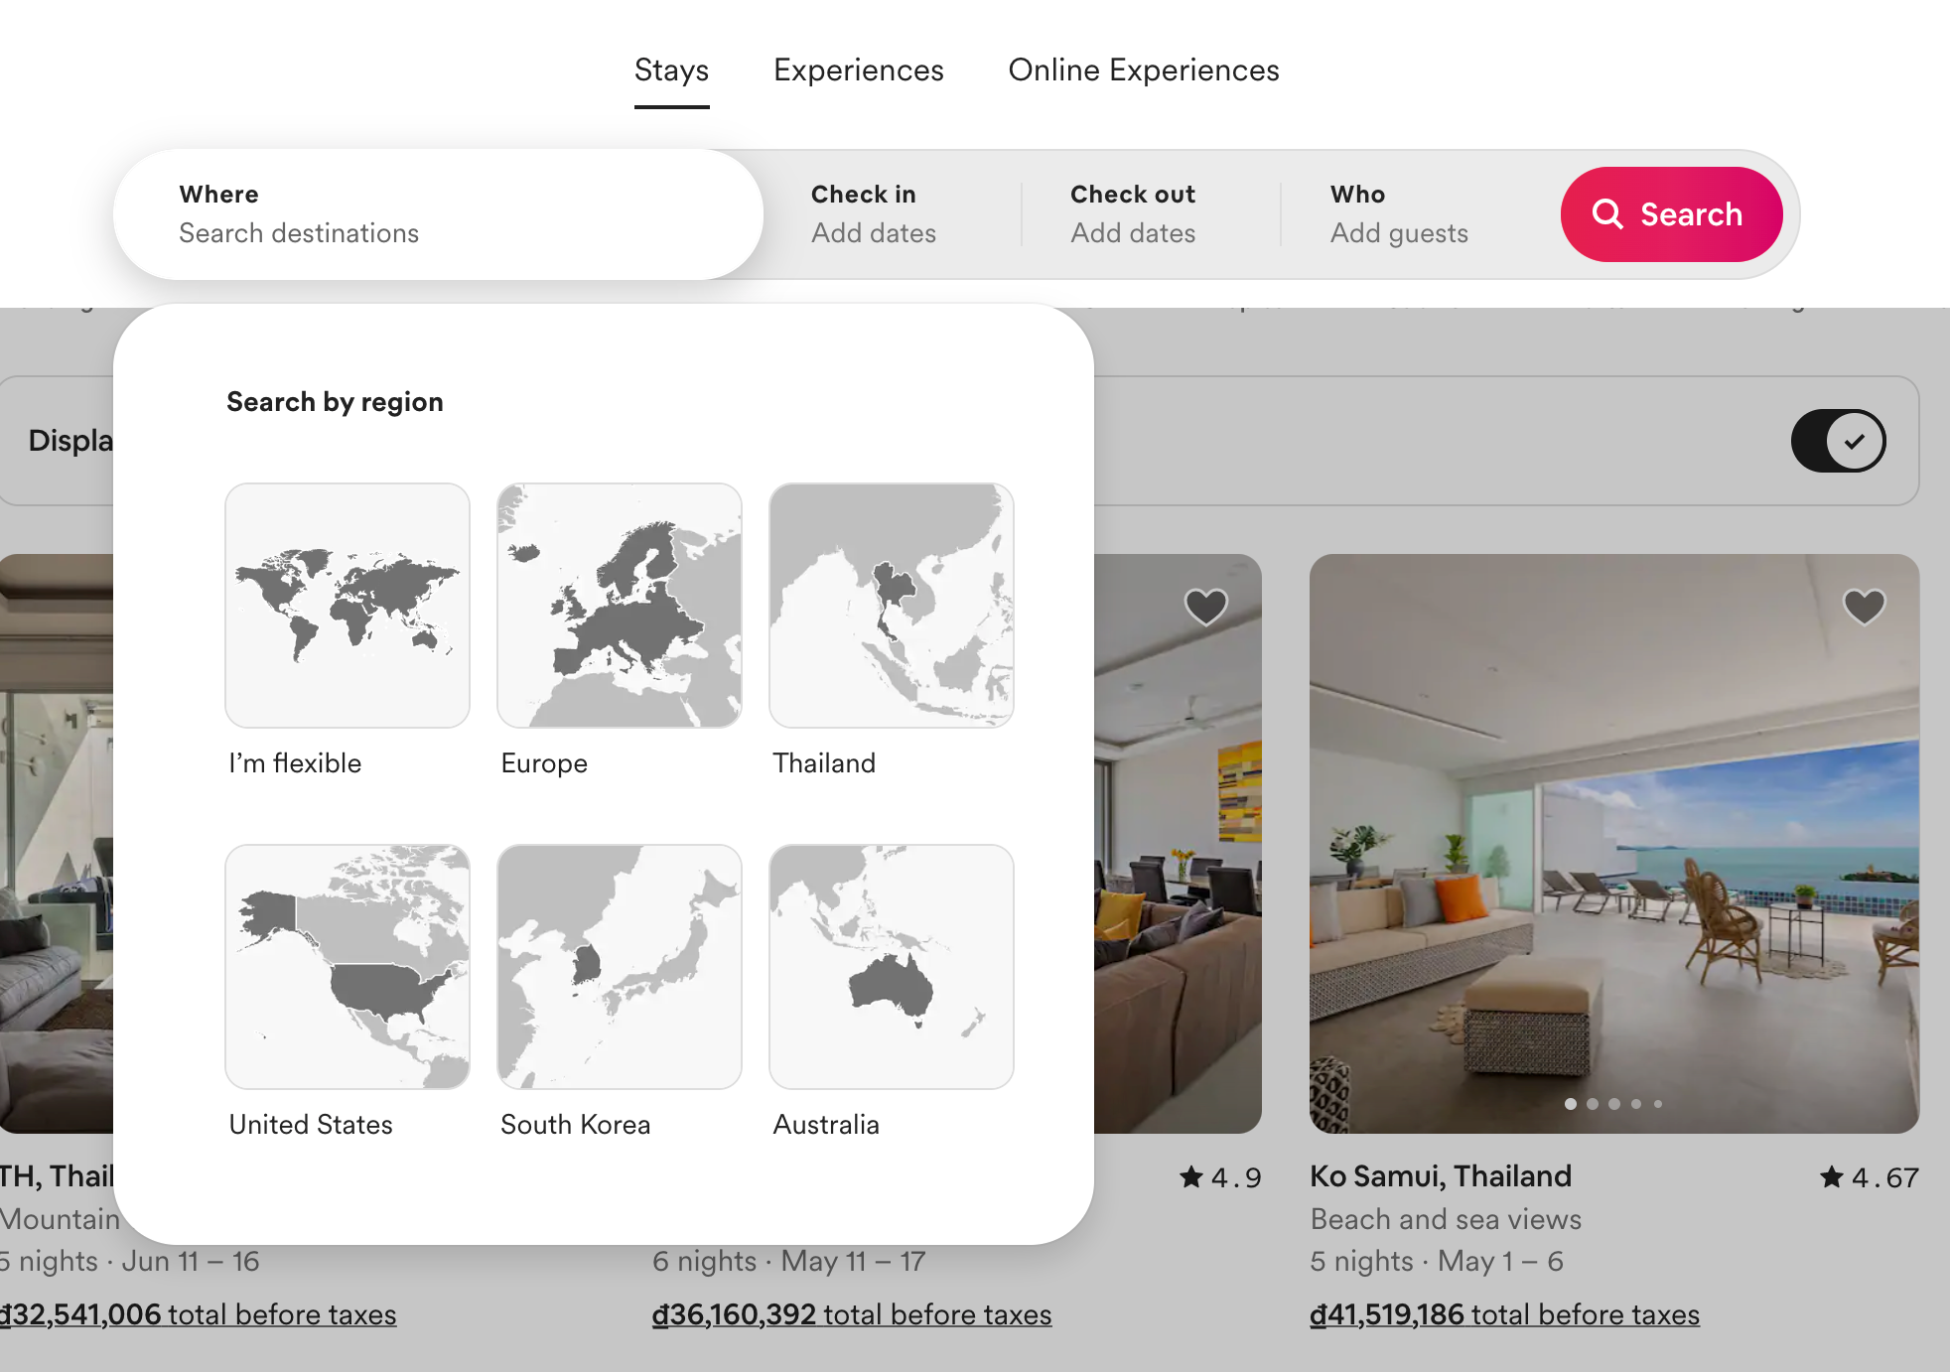Open the Who add guests selector
This screenshot has width=1950, height=1372.
1421,213
